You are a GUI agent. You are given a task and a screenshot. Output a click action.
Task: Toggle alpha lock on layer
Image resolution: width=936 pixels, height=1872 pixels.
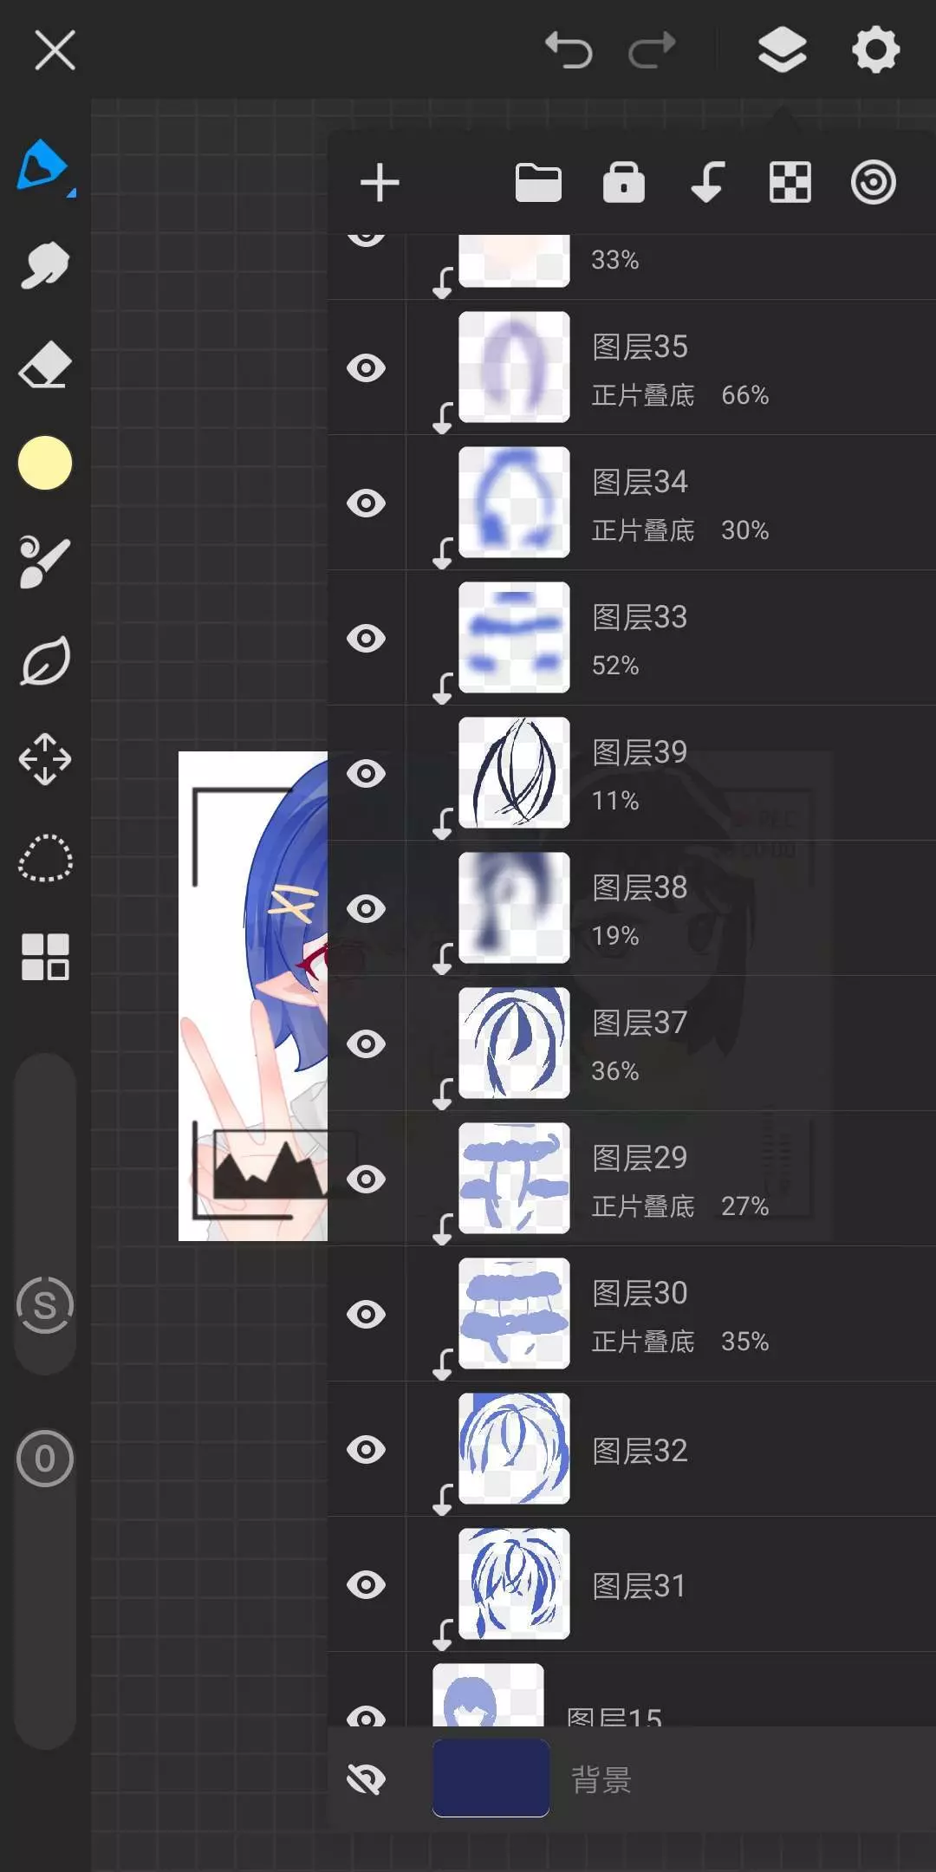[x=624, y=183]
